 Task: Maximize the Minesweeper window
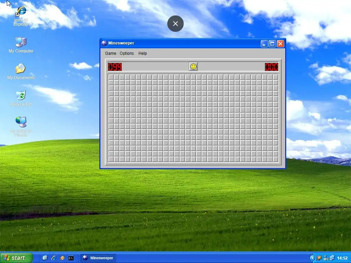272,43
